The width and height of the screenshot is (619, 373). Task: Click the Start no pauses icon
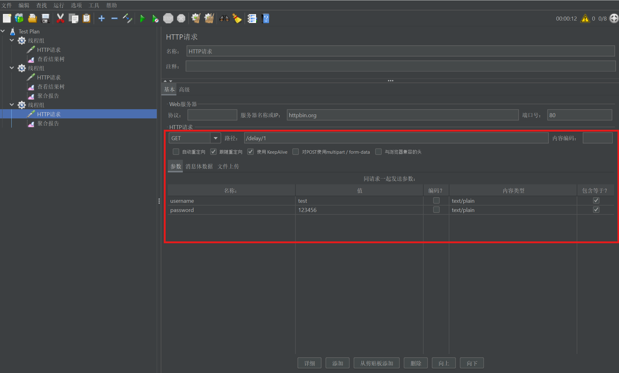[155, 19]
